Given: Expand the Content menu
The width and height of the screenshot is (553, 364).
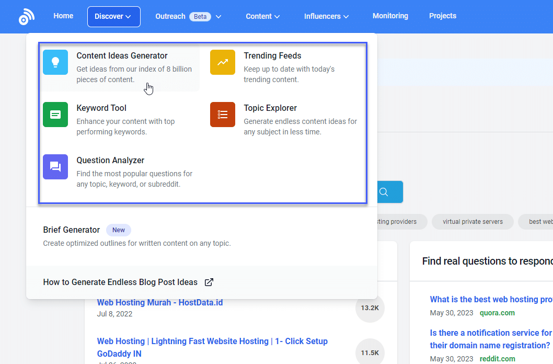Looking at the screenshot, I should tap(262, 16).
